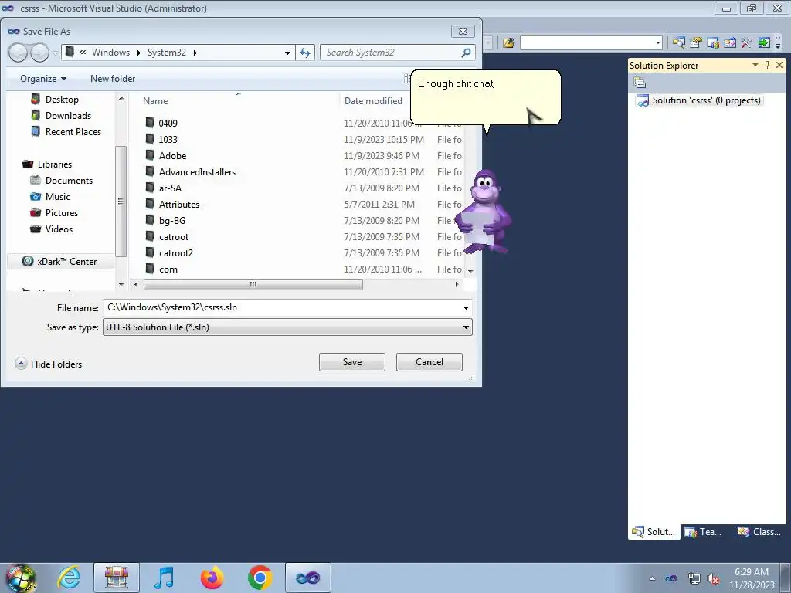This screenshot has width=791, height=593.
Task: Sort by Date modified column
Action: point(373,101)
